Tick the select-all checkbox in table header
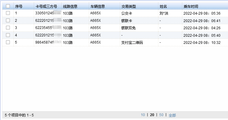Screen dimensions: 228x120 pyautogui.click(x=8, y=6)
